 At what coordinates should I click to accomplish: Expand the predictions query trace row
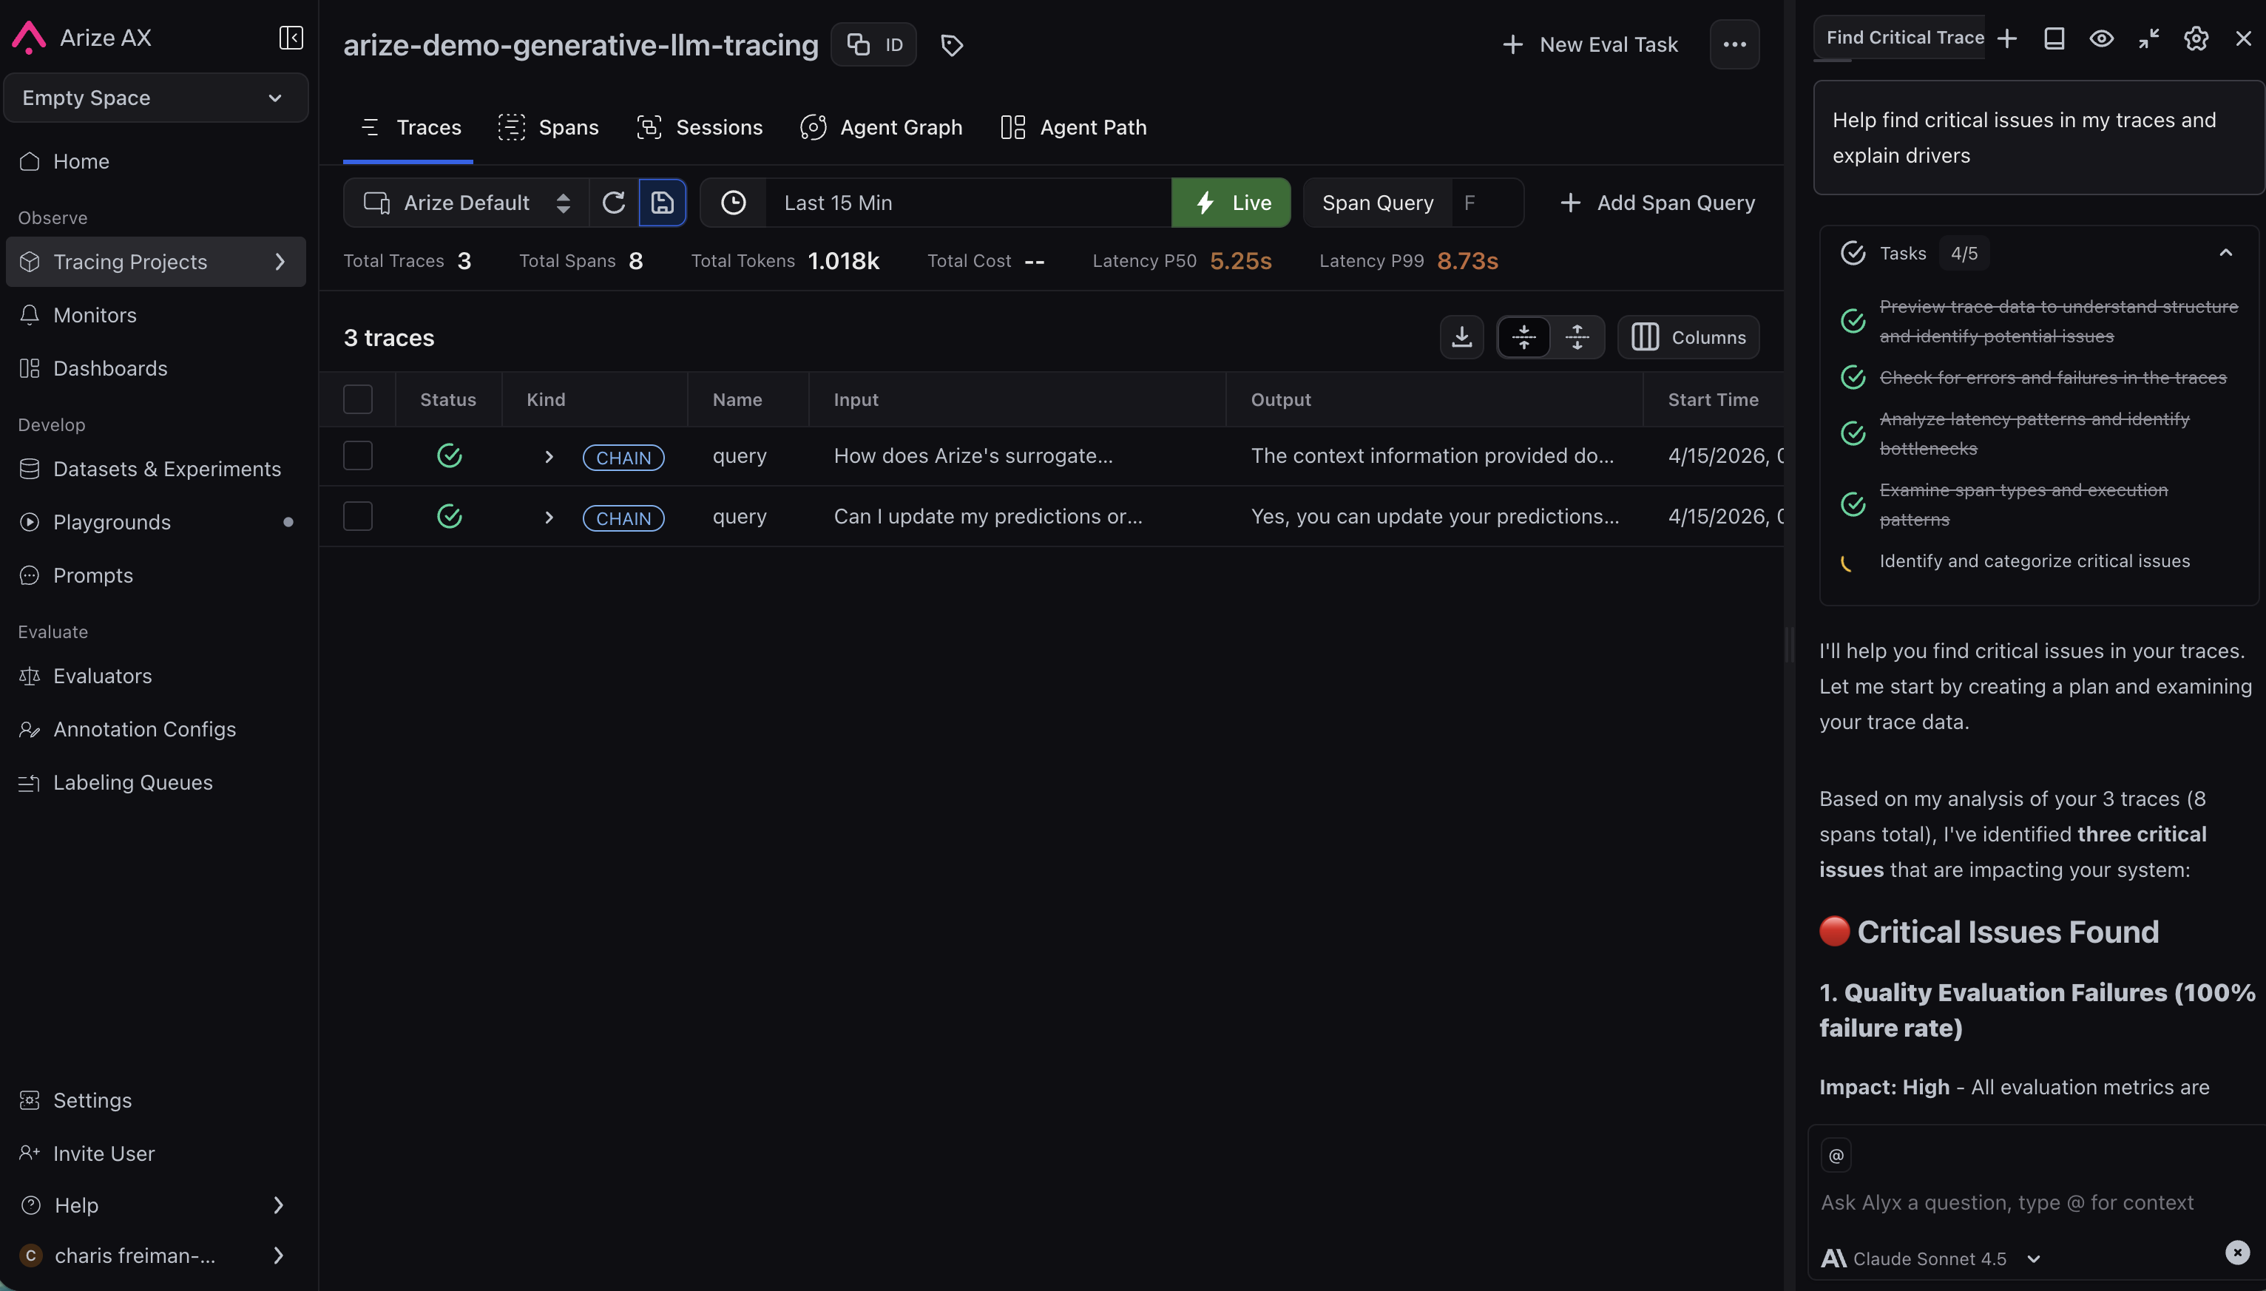(x=549, y=517)
